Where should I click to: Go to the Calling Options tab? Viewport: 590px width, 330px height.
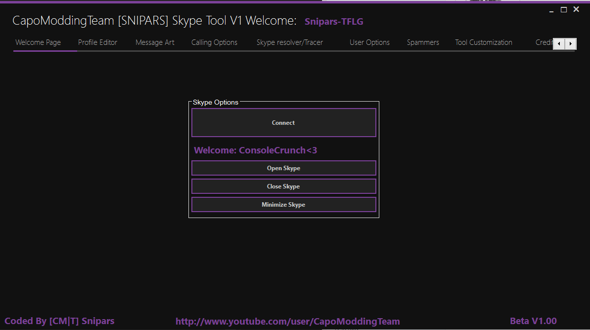pos(214,42)
